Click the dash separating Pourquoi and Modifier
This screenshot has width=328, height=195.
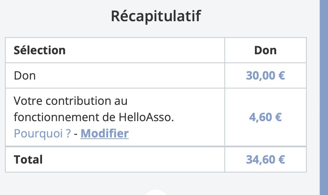pos(76,134)
